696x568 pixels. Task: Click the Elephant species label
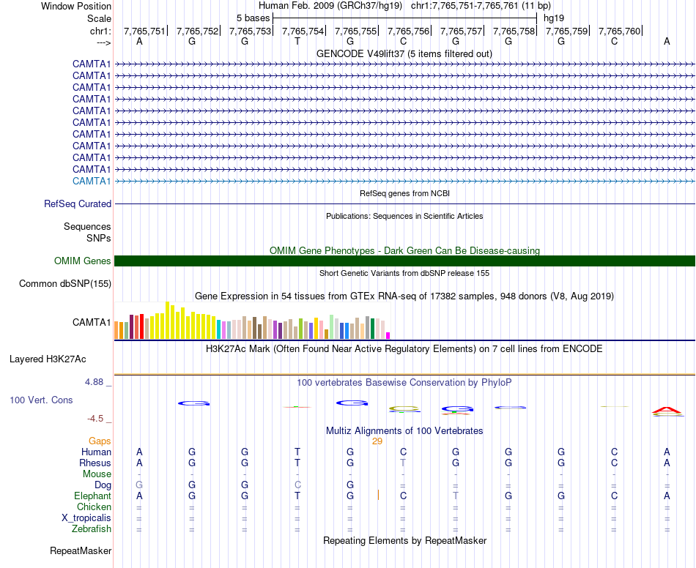pyautogui.click(x=93, y=496)
